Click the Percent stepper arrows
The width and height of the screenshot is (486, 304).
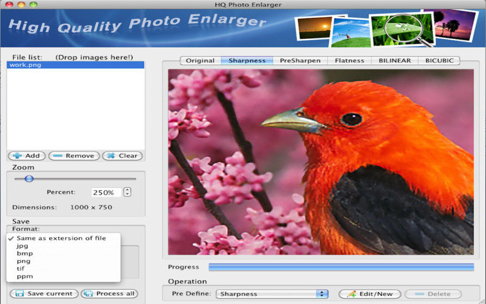[x=127, y=192]
